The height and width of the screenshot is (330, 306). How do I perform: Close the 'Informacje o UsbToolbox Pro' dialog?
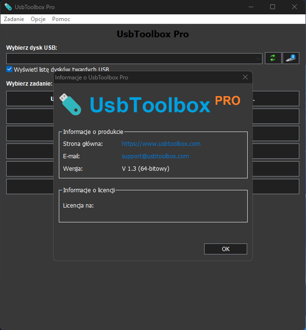[245, 77]
